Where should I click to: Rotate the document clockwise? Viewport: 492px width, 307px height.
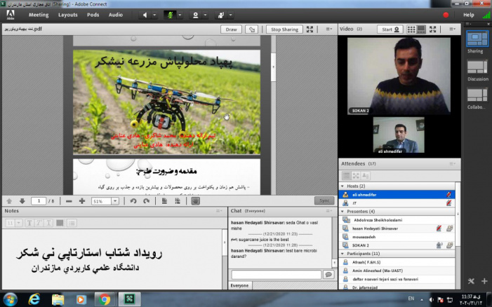[x=145, y=201]
